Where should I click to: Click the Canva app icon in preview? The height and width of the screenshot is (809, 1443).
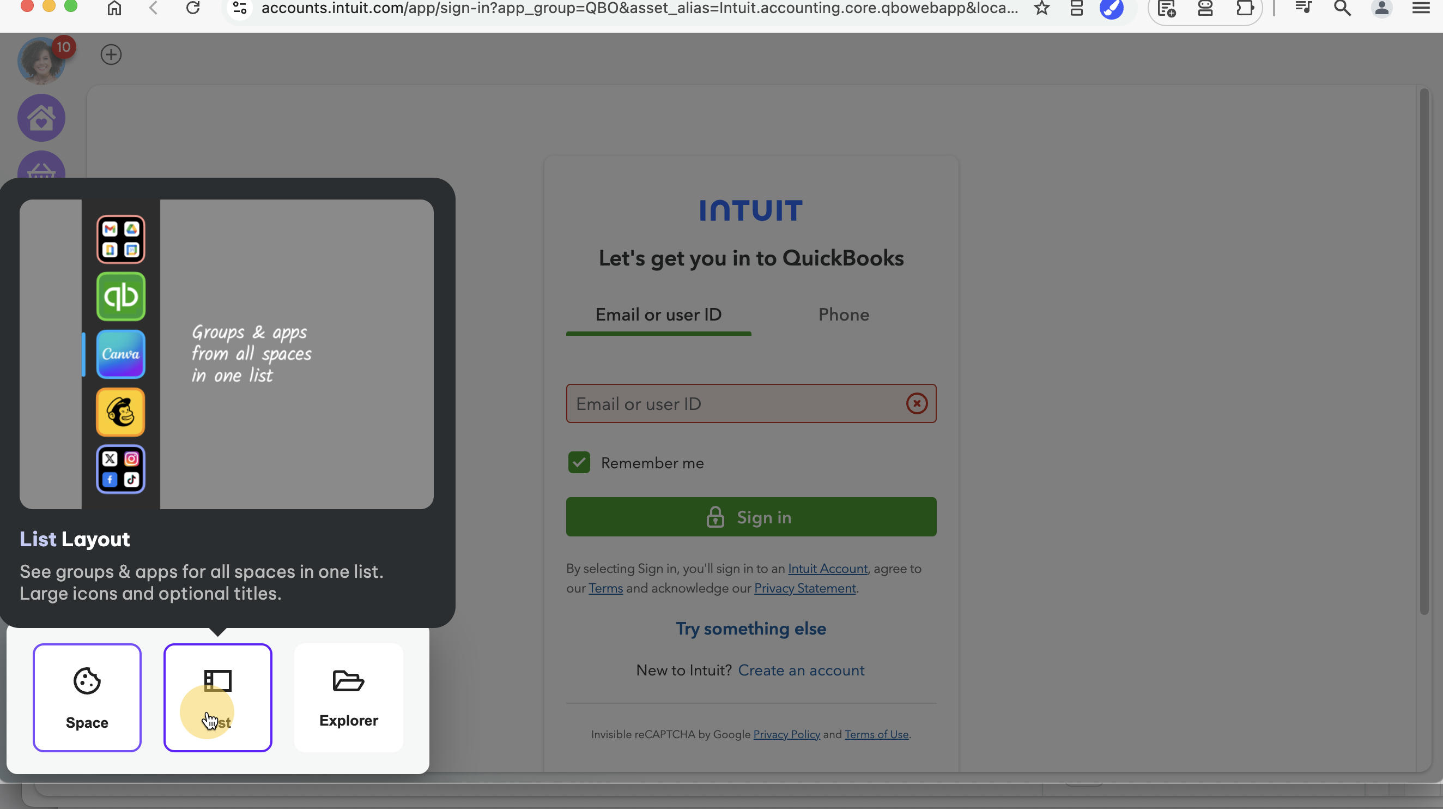click(120, 354)
